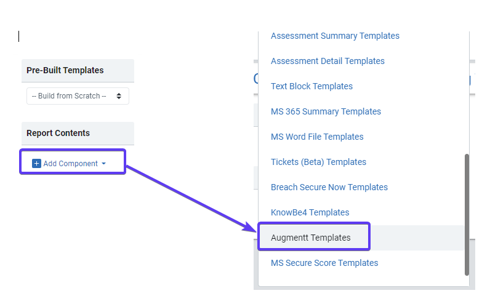Select Text Block Templates option
Screen dimensions: 490x301
coord(311,86)
